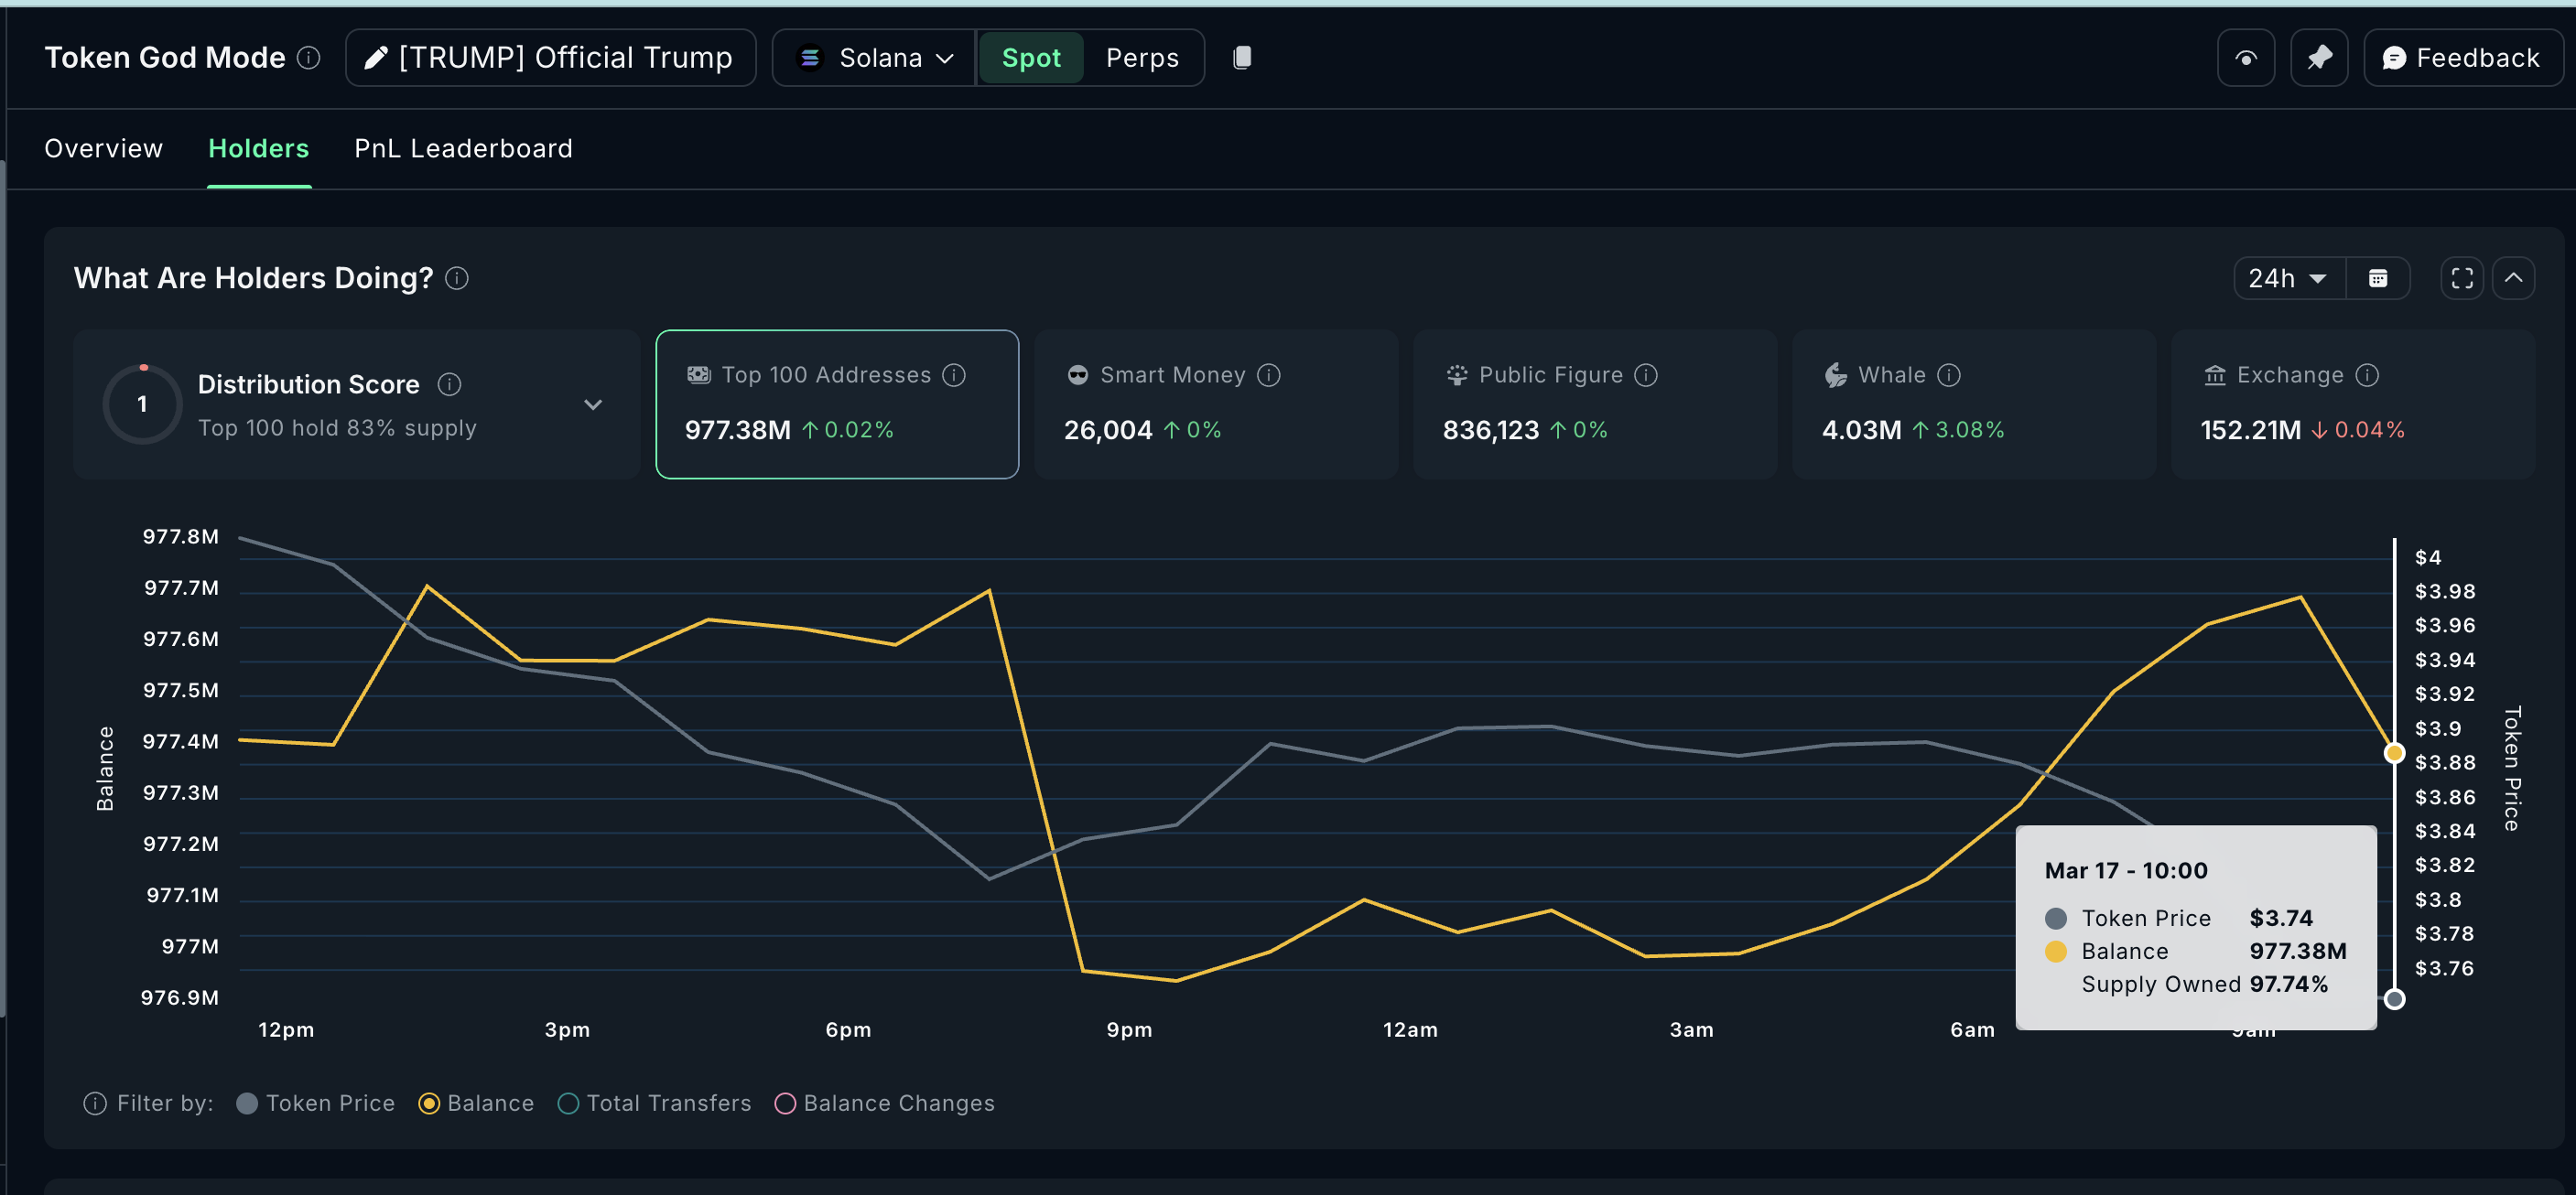Viewport: 2576px width, 1195px height.
Task: Click the info icon next to Distribution Score
Action: [x=449, y=383]
